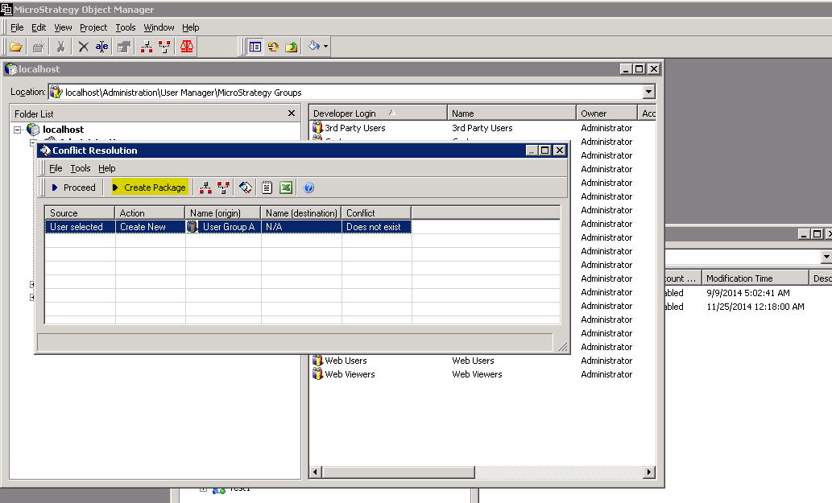Open a folder using the toolbar icon

pyautogui.click(x=14, y=46)
